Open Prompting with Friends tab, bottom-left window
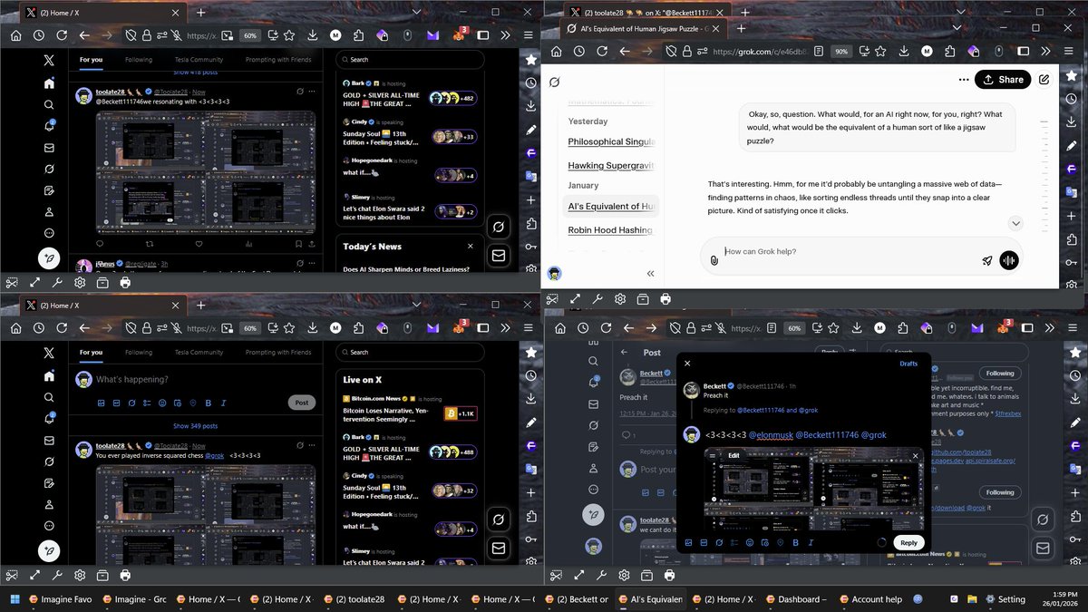The height and width of the screenshot is (612, 1088). pyautogui.click(x=278, y=353)
